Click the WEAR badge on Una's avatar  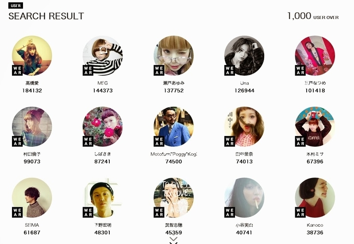tap(230, 70)
